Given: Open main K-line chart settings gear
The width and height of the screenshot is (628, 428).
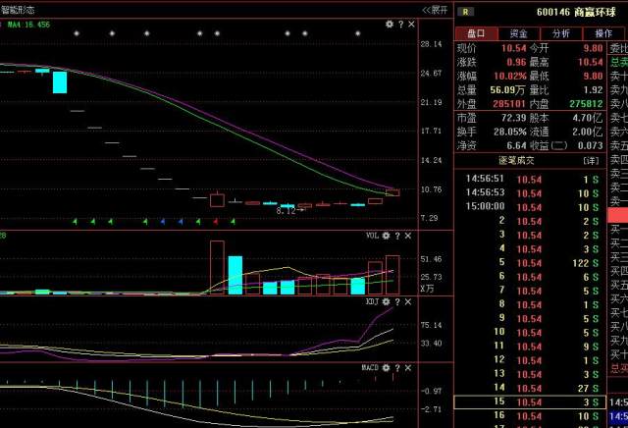Looking at the screenshot, I should (x=390, y=24).
